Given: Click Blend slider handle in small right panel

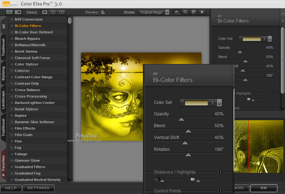Looking at the screenshot, I should 246,61.
